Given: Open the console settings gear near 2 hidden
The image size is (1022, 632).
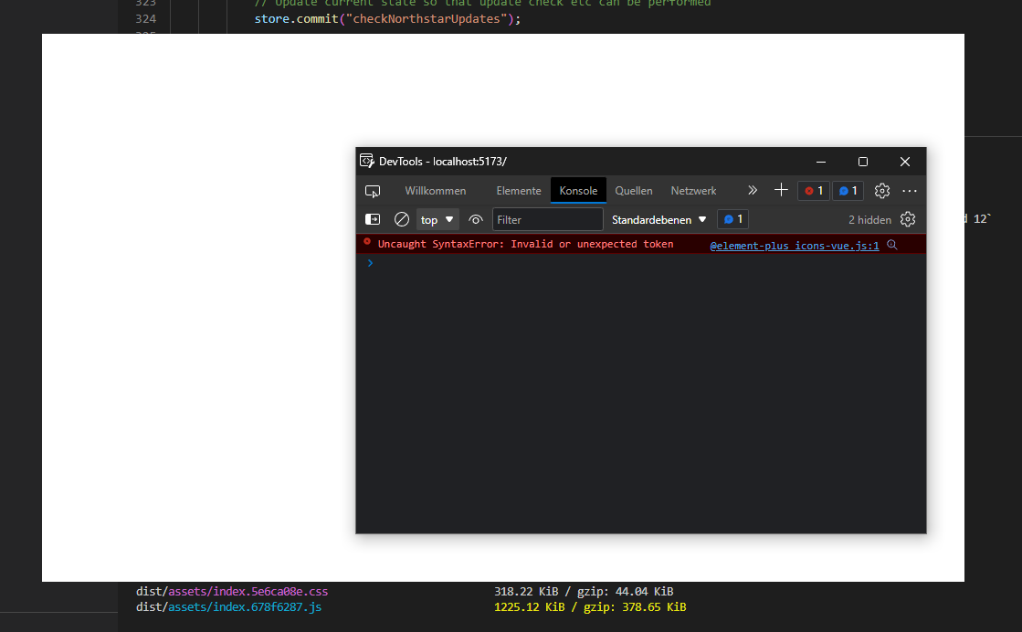Looking at the screenshot, I should click(x=907, y=219).
